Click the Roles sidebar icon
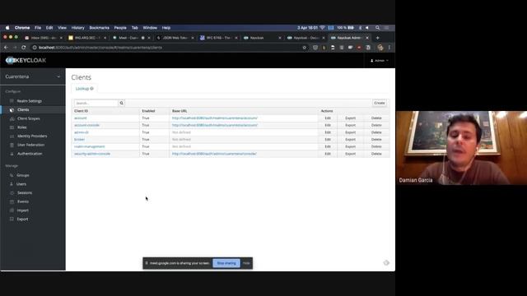The width and height of the screenshot is (527, 296). (12, 127)
